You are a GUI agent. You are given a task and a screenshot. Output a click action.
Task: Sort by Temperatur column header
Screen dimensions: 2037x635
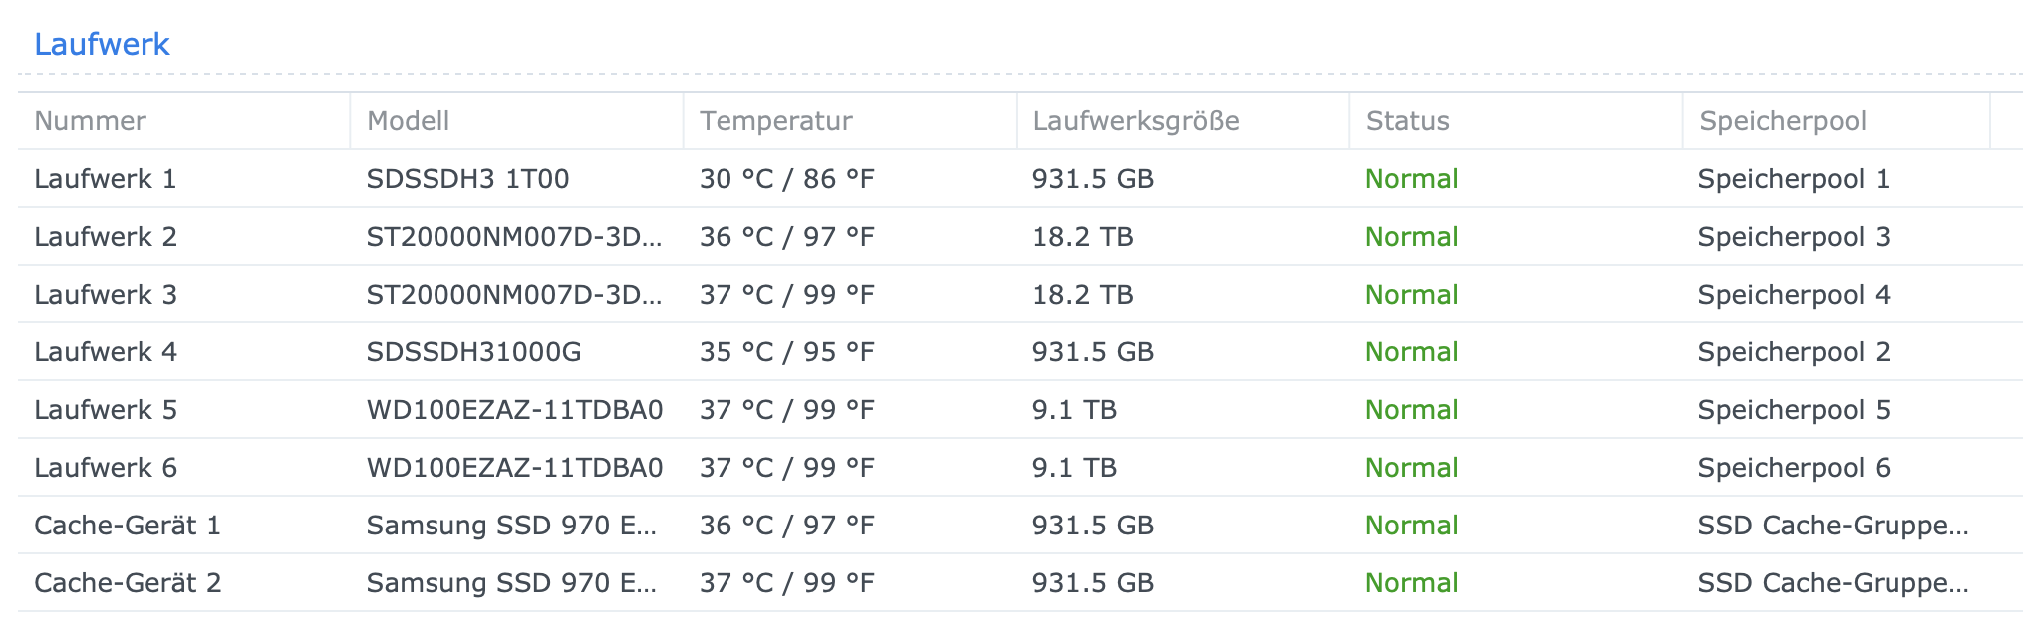point(776,121)
